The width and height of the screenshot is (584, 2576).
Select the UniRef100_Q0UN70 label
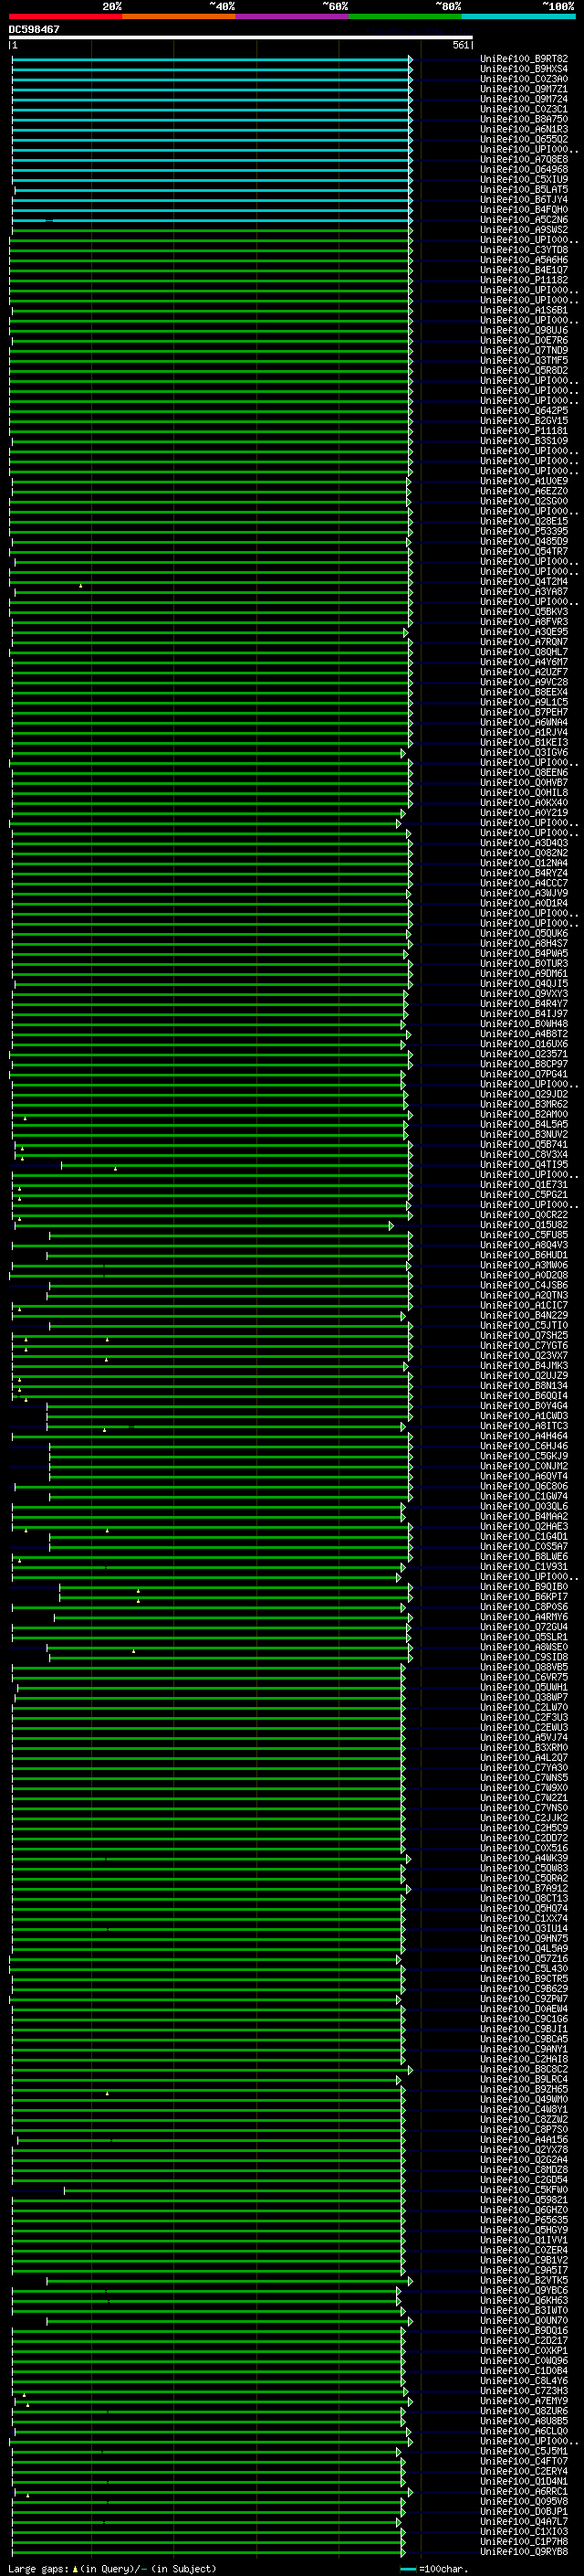(x=524, y=2321)
